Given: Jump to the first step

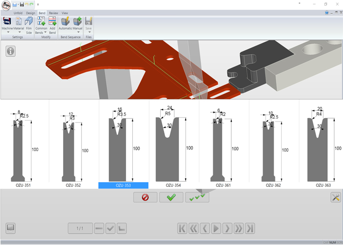Looking at the screenshot, I should click(182, 228).
